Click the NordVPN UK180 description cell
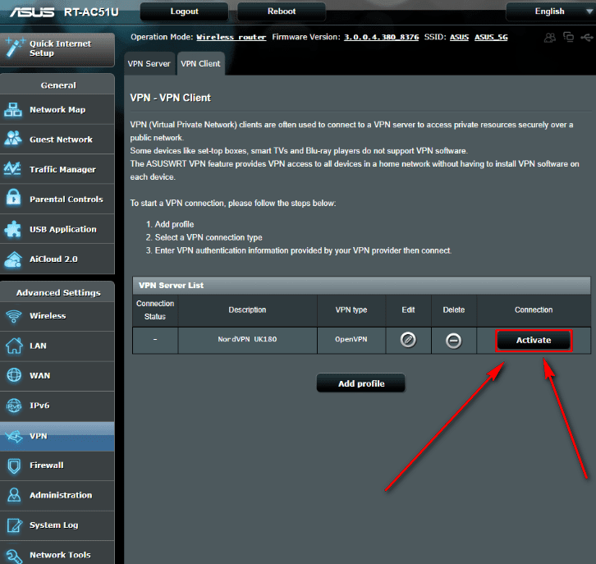The height and width of the screenshot is (564, 596). pyautogui.click(x=247, y=339)
